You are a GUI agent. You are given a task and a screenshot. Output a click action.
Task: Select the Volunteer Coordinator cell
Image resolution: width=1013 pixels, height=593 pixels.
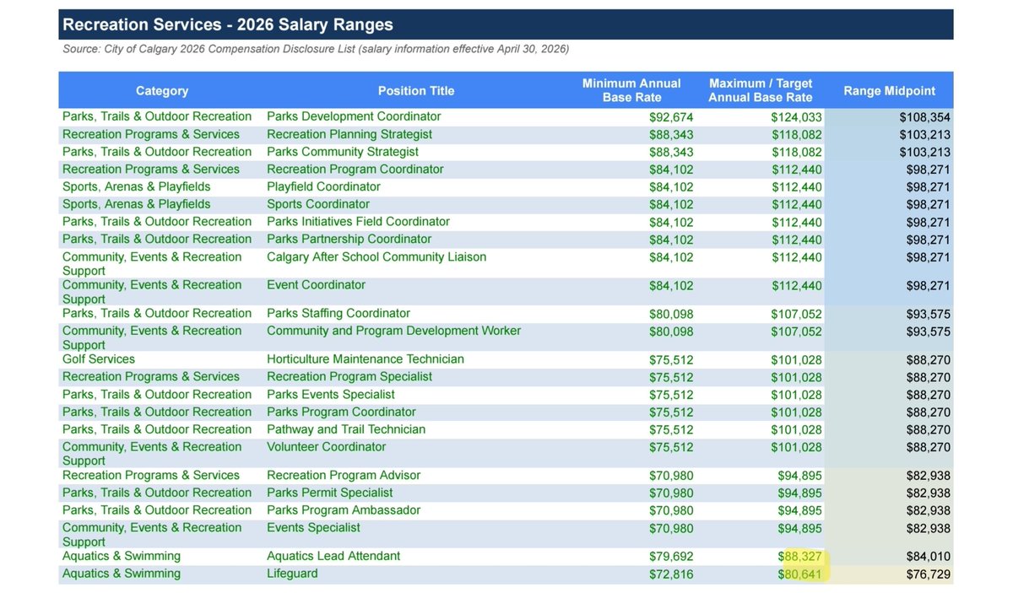pyautogui.click(x=326, y=447)
